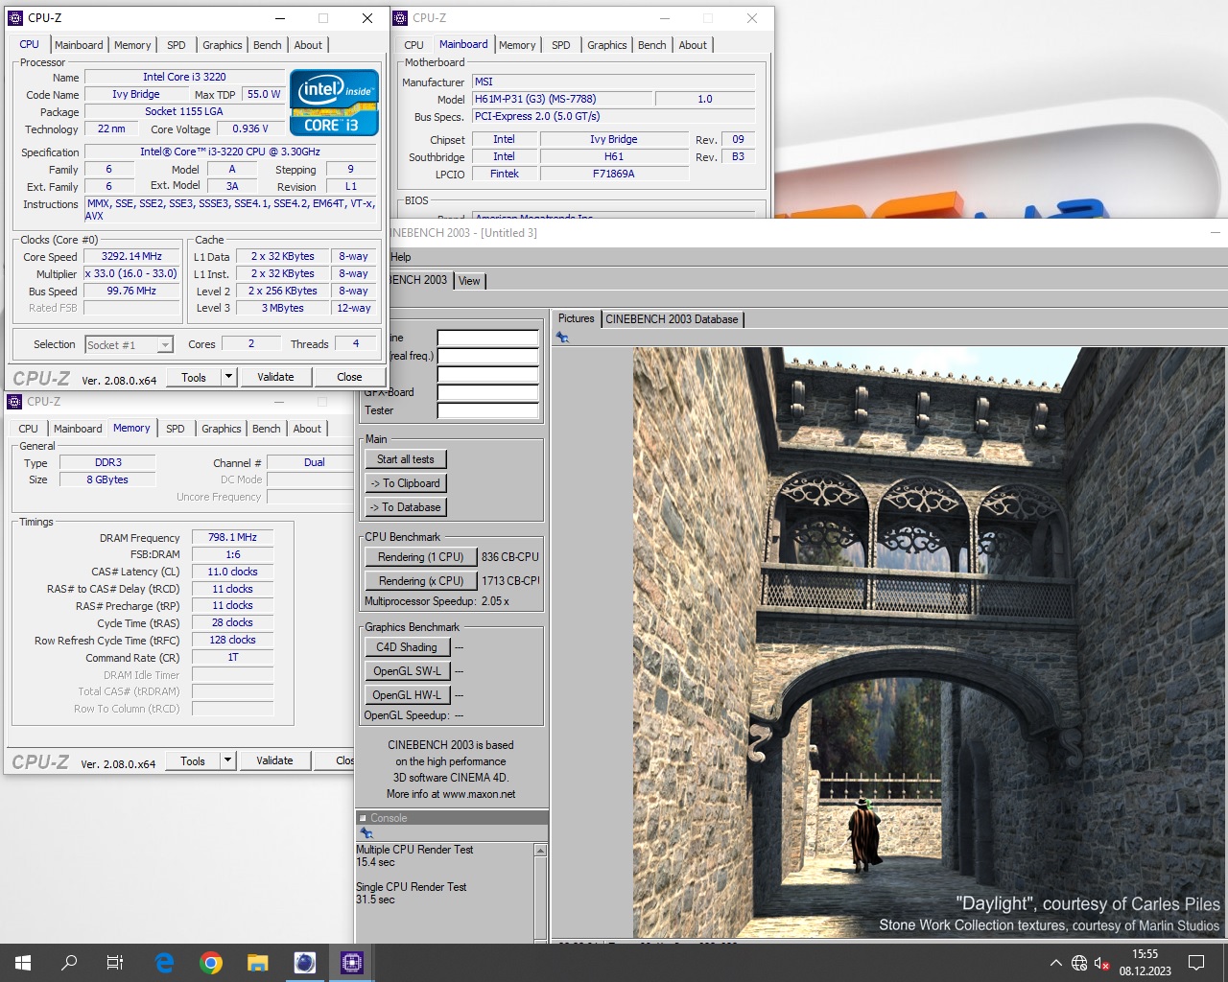This screenshot has height=982, width=1228.
Task: Click the Memory window CPU-Z title icon
Action: (14, 401)
